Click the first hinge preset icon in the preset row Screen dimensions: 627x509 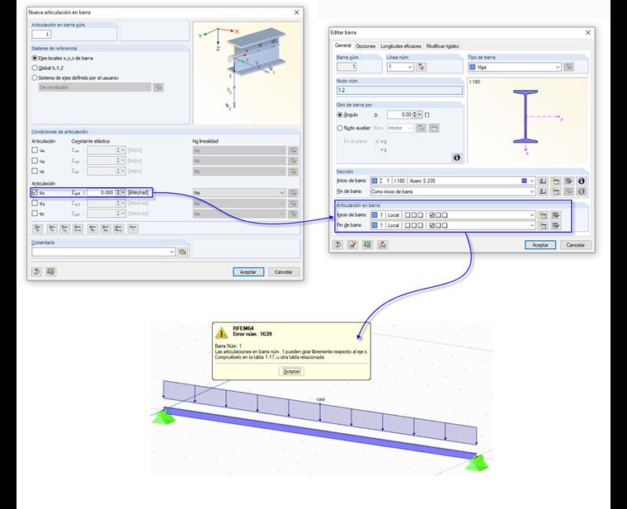38,229
